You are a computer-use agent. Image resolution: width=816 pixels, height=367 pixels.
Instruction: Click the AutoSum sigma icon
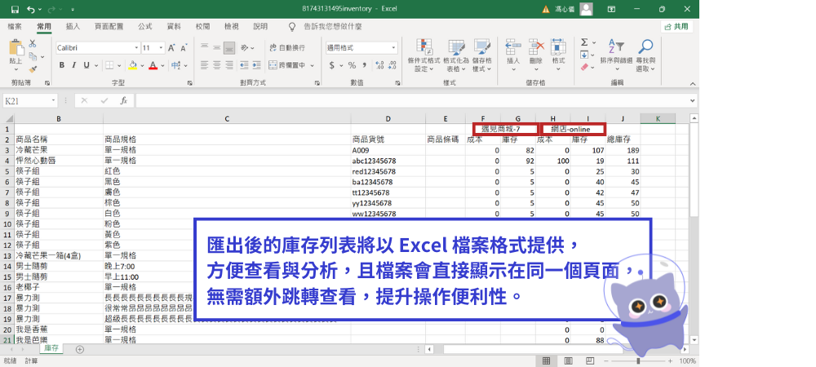click(584, 42)
